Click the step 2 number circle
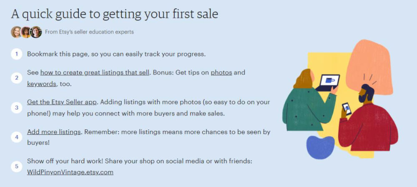 (x=16, y=78)
